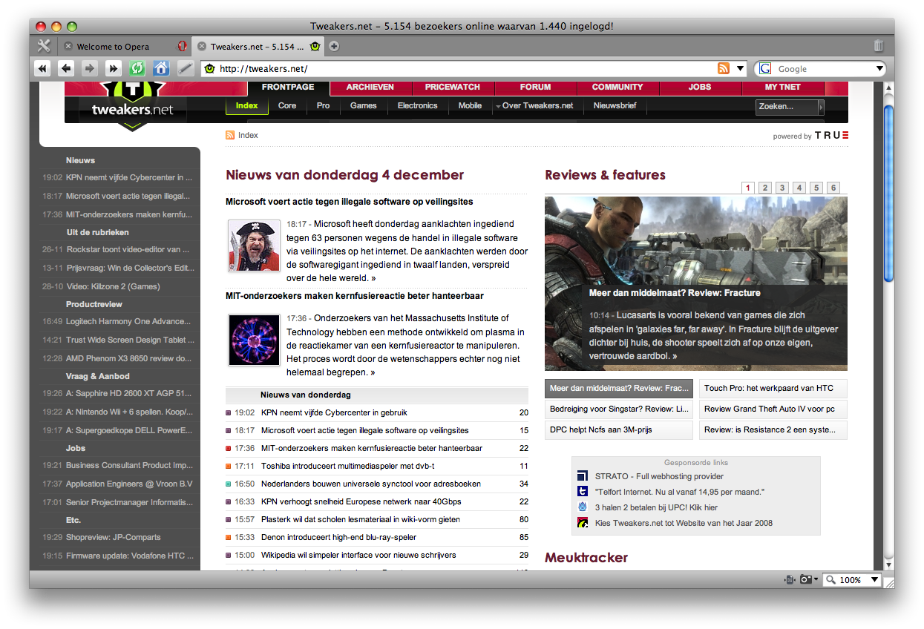Screen dimensions: 924x629
Task: Click the Fast Forward button
Action: [113, 69]
